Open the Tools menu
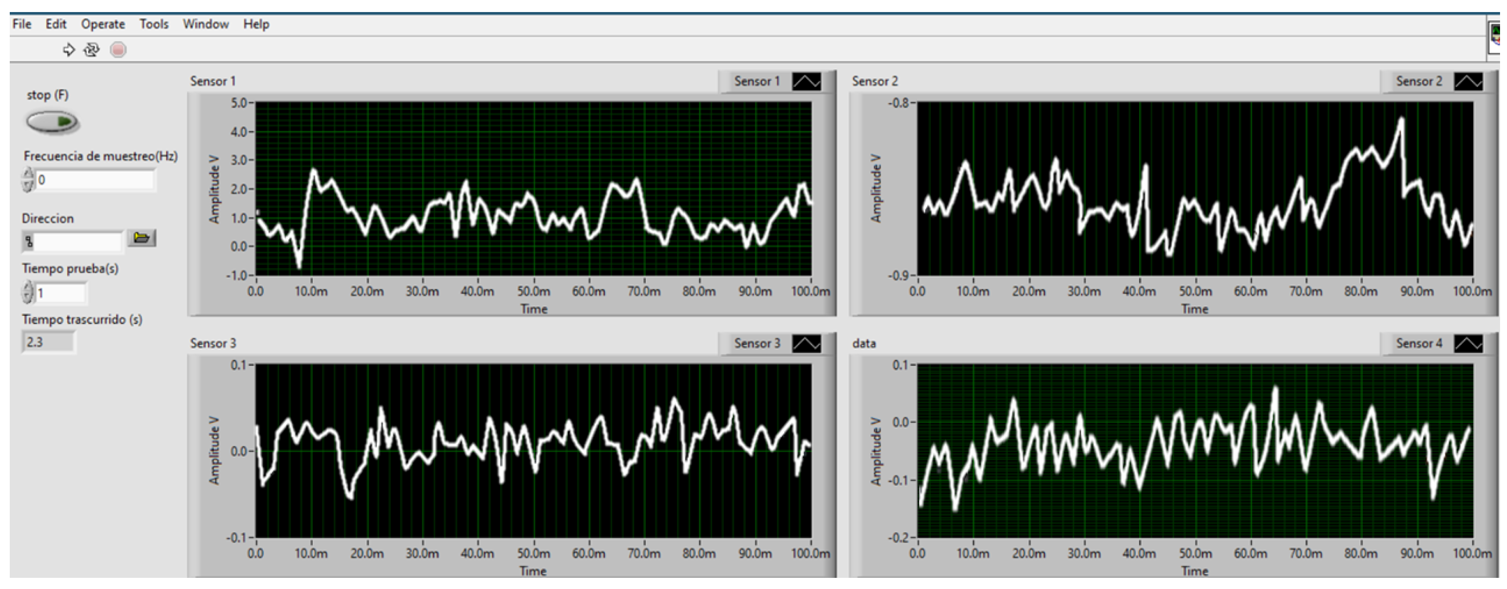 pyautogui.click(x=154, y=24)
